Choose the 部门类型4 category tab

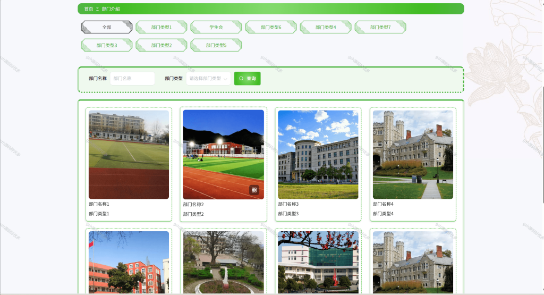pos(326,27)
